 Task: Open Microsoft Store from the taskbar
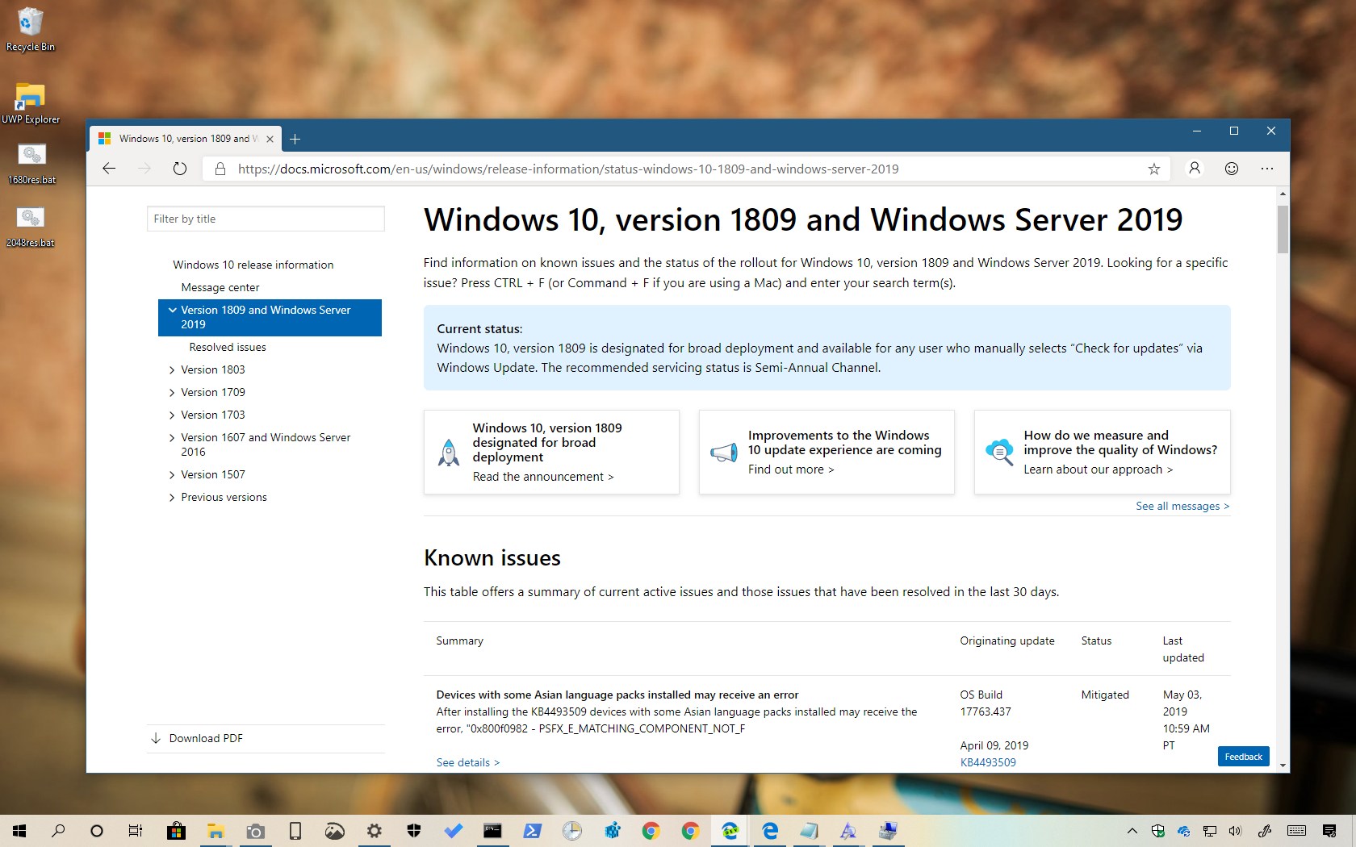point(175,830)
